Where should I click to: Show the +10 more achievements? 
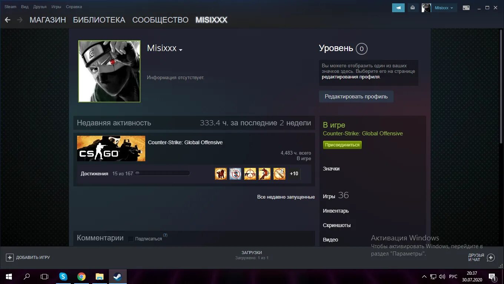[294, 174]
